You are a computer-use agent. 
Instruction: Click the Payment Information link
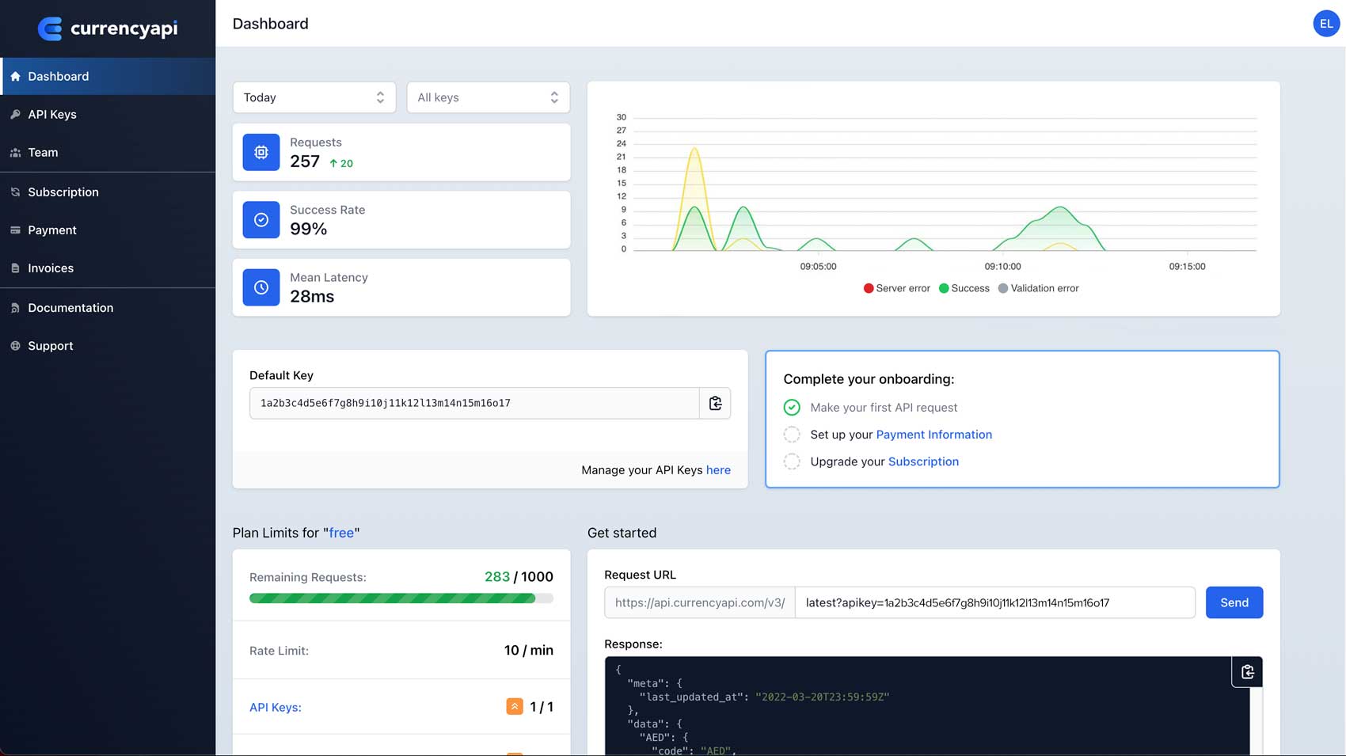[934, 434]
